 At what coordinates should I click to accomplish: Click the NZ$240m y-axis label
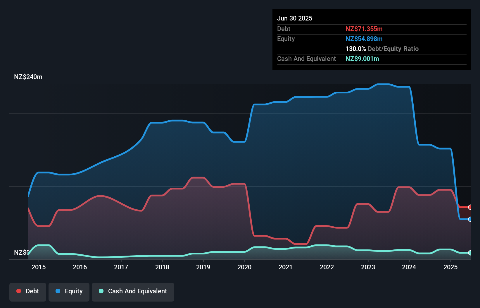28,77
